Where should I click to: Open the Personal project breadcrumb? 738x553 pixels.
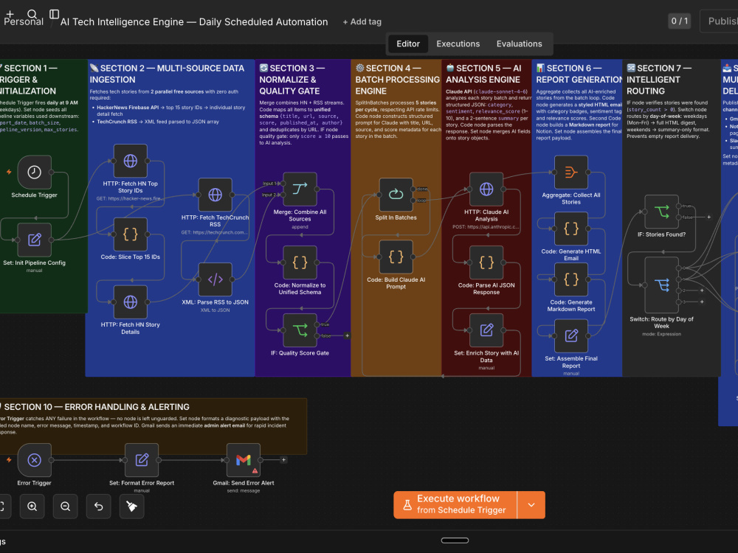[24, 21]
